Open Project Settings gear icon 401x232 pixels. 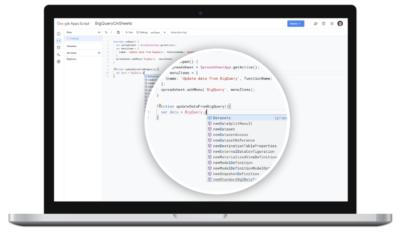click(58, 62)
